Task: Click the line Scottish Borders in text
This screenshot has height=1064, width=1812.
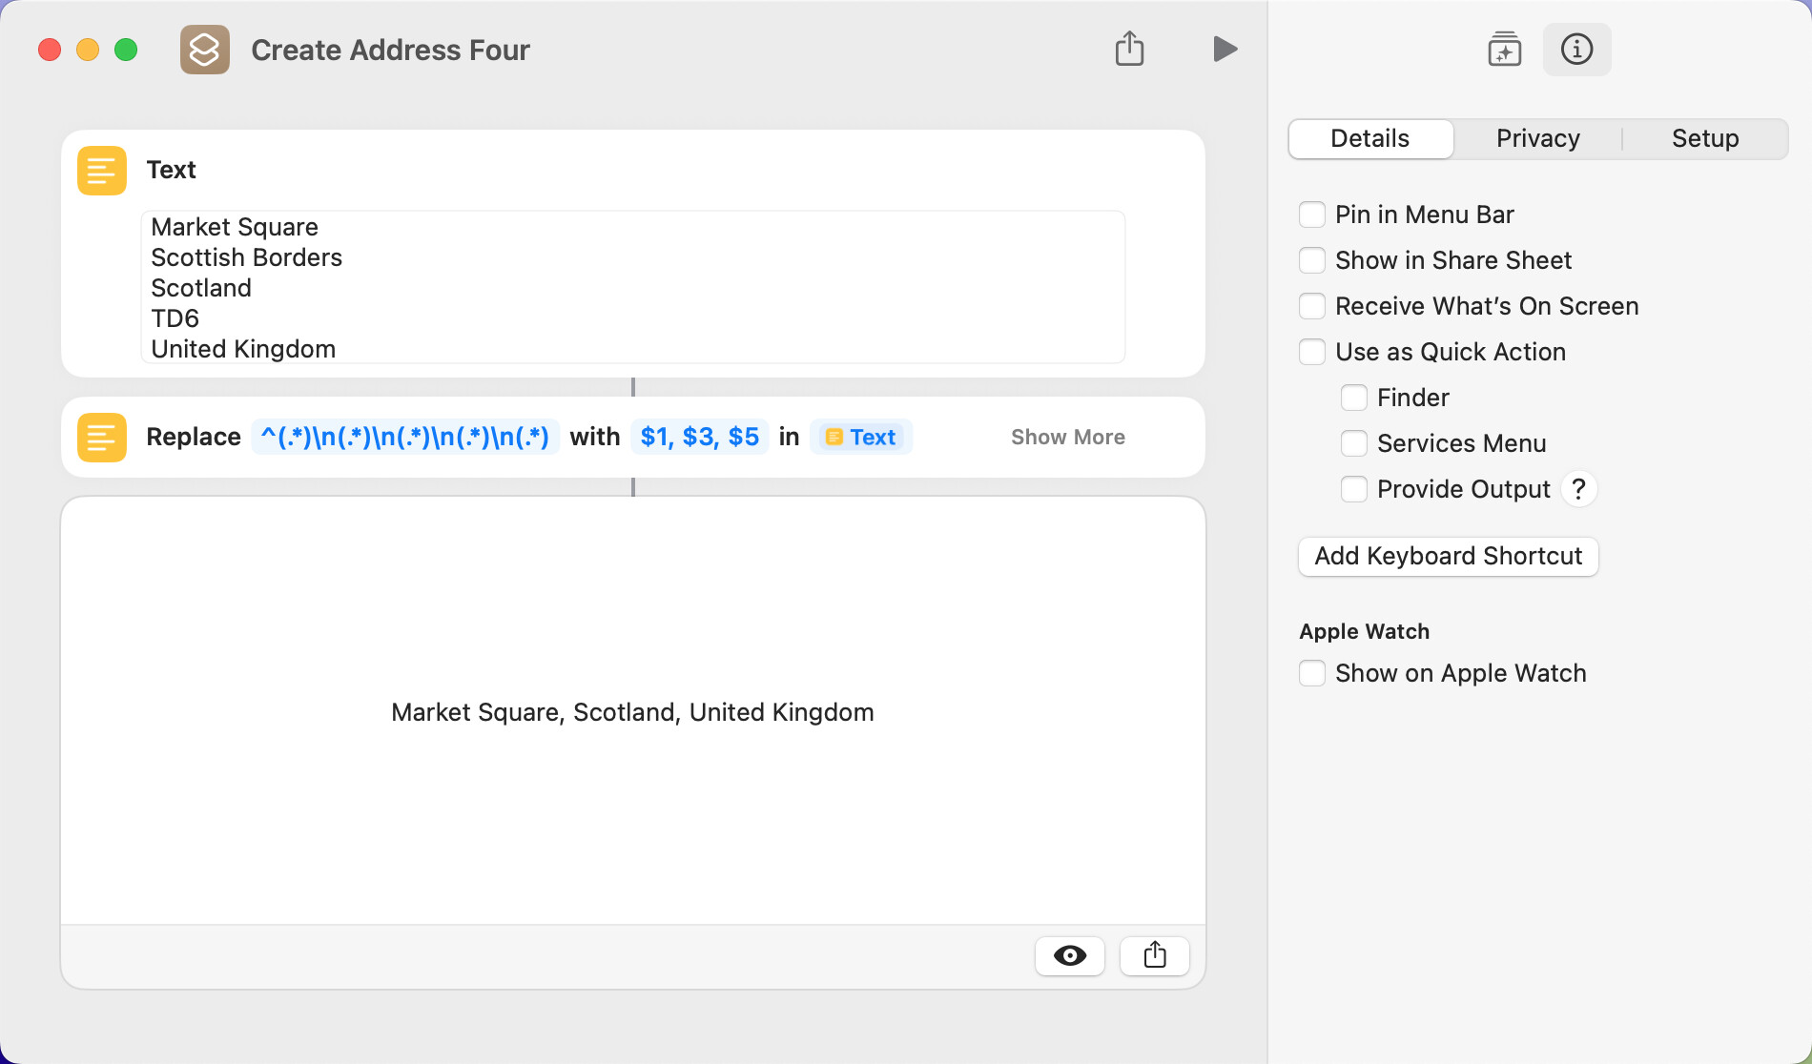Action: click(246, 257)
